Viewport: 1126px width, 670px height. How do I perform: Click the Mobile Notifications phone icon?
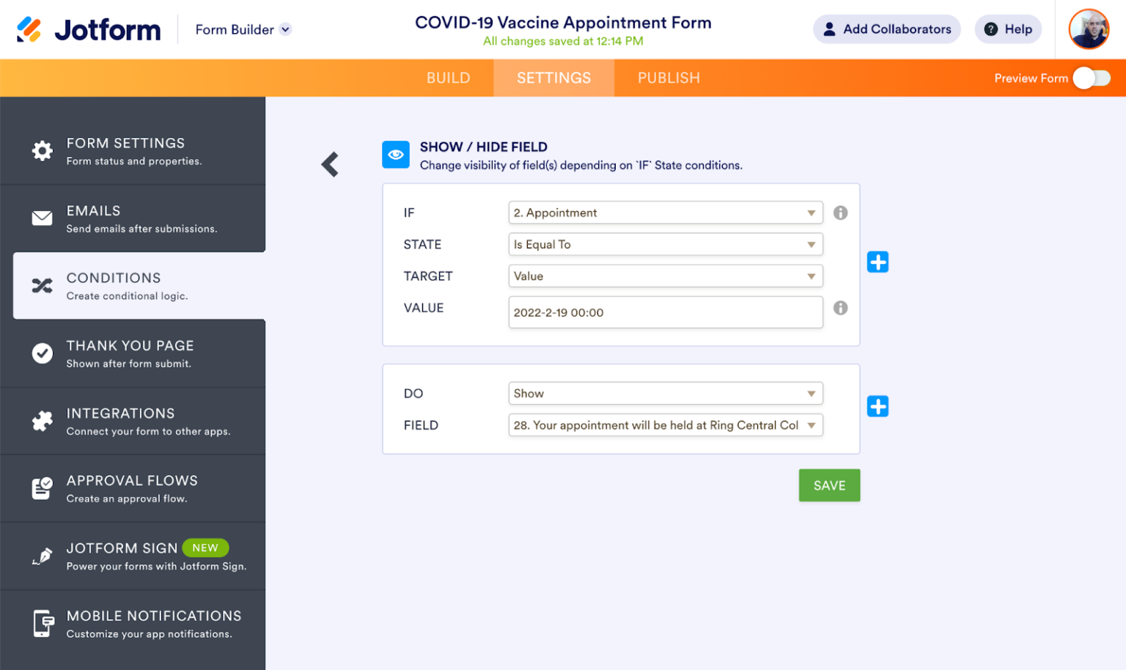[x=42, y=623]
